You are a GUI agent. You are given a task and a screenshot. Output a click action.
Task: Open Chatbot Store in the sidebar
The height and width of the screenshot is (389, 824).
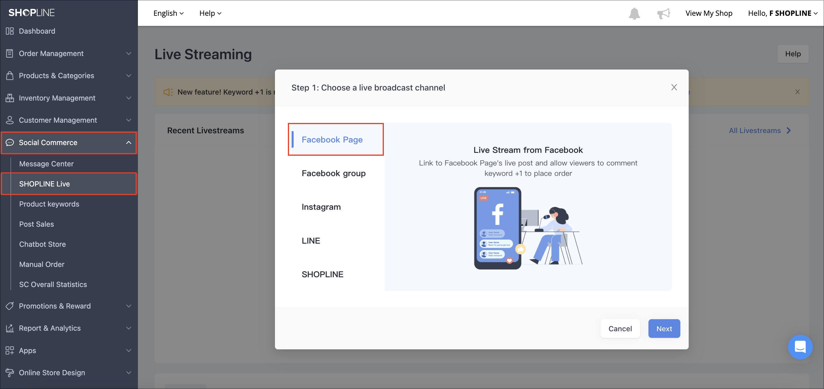coord(43,244)
